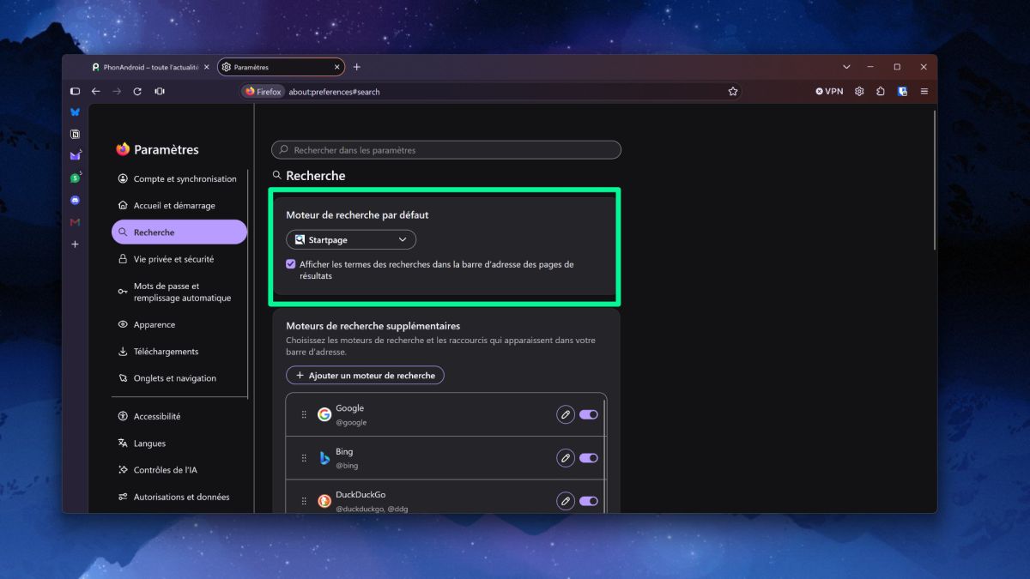Click the about:preferences address bar
Image resolution: width=1030 pixels, height=579 pixels.
489,92
